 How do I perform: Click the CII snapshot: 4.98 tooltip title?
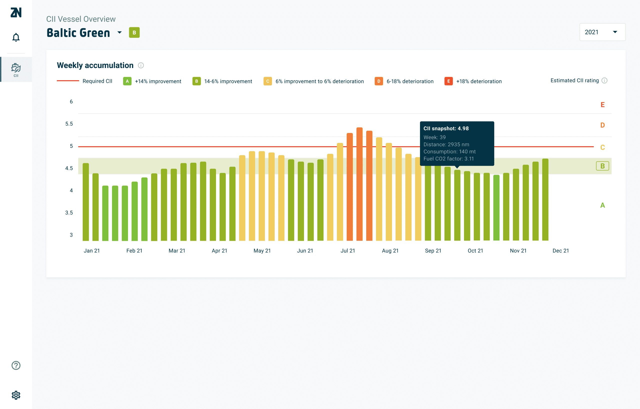coord(446,128)
